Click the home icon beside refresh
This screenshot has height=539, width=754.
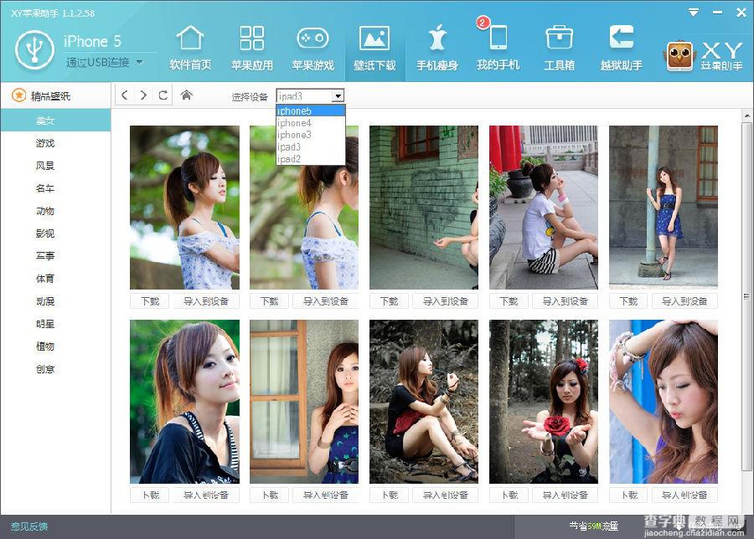pyautogui.click(x=187, y=95)
